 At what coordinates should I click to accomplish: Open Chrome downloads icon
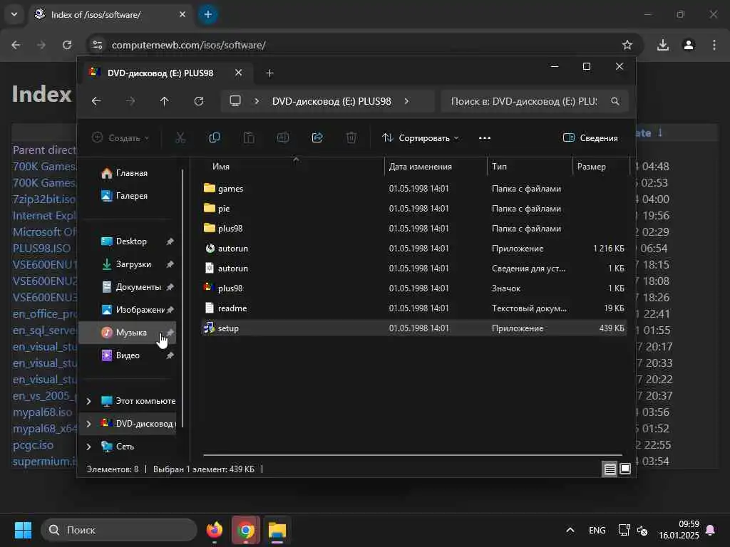coord(662,45)
